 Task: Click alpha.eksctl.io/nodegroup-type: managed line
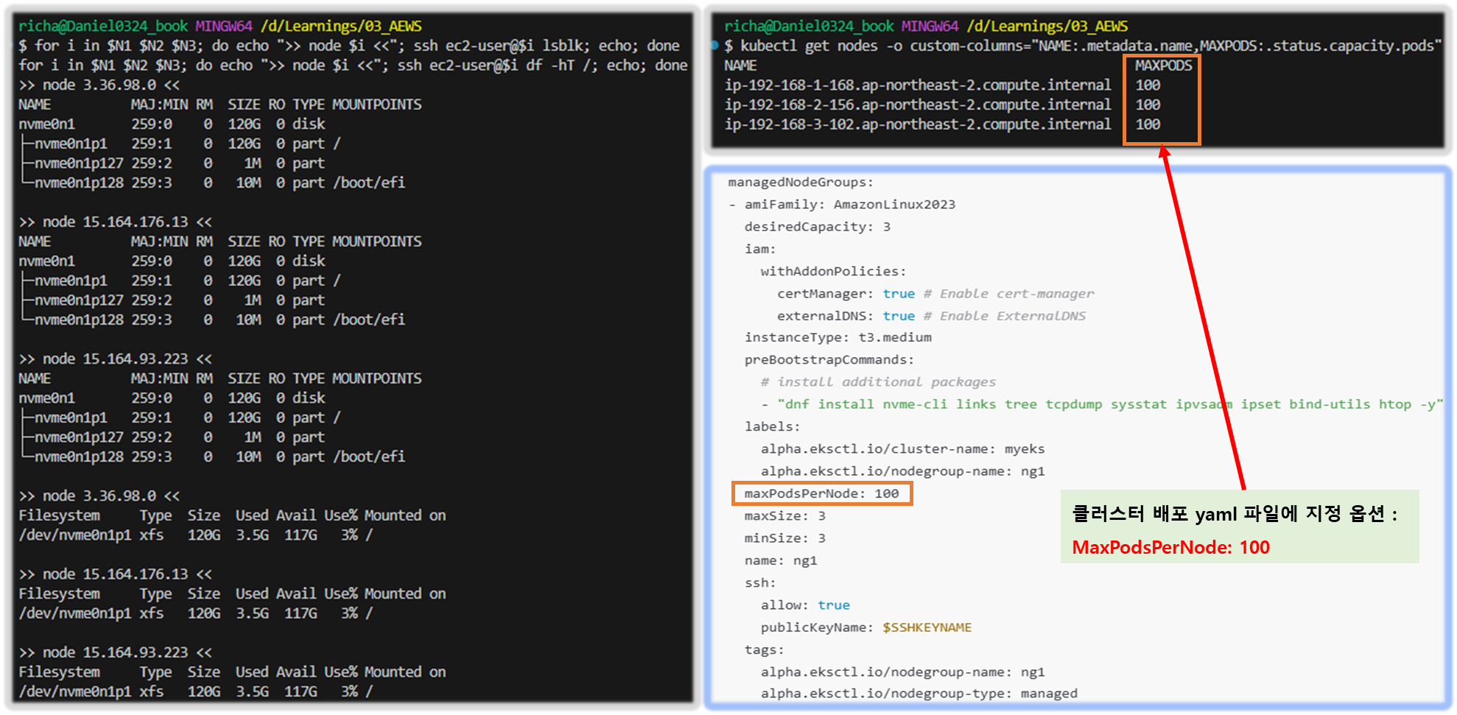(x=919, y=693)
